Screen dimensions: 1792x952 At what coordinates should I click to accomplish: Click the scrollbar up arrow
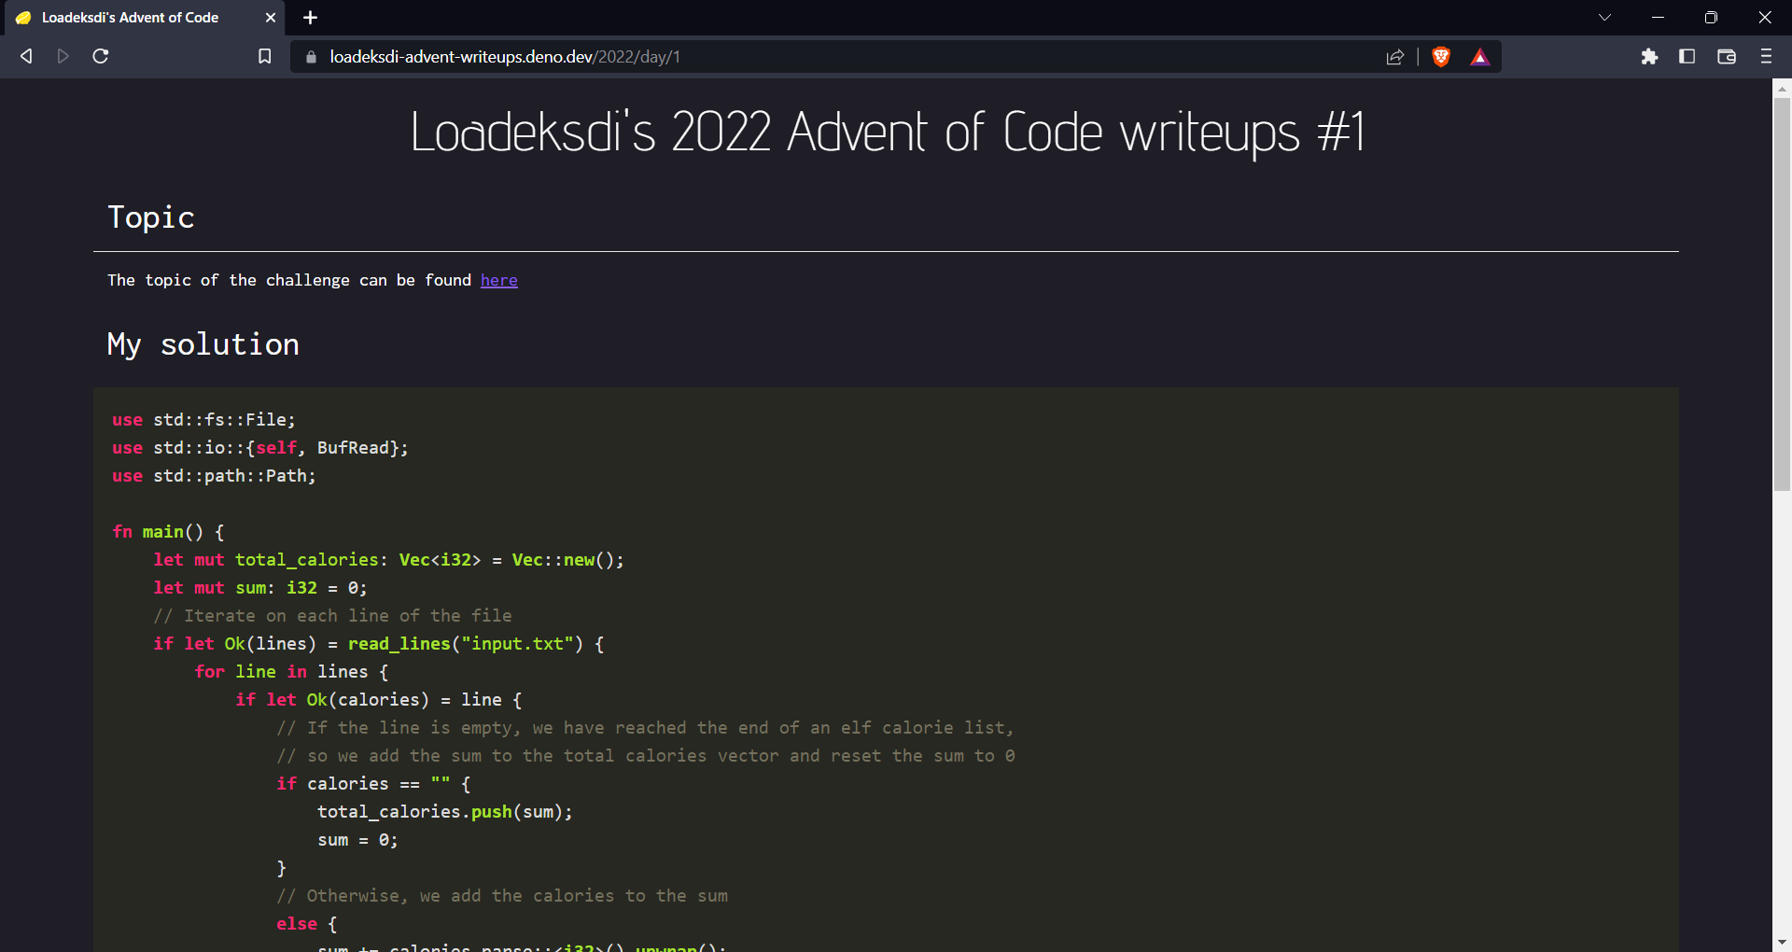(x=1782, y=89)
